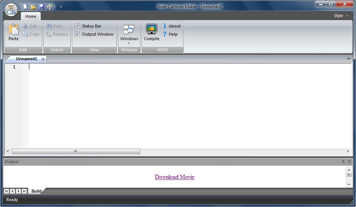
Task: Minimize the Web Cartoon Maker window
Action: pyautogui.click(x=321, y=4)
